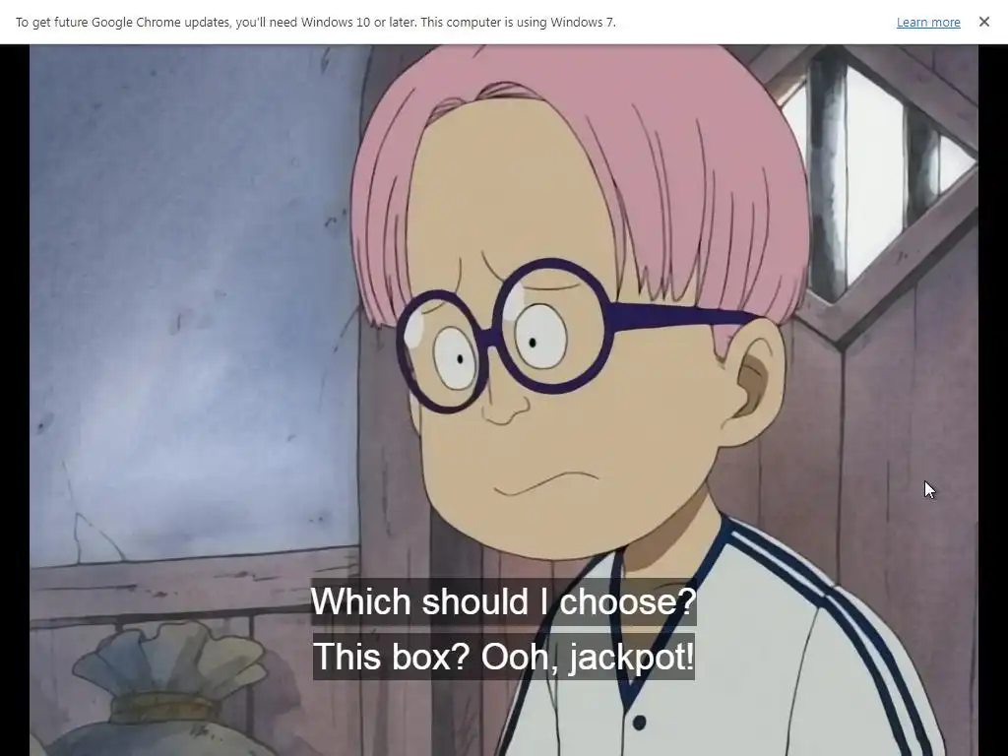This screenshot has width=1008, height=756.
Task: Click the character's ear
Action: (x=755, y=379)
